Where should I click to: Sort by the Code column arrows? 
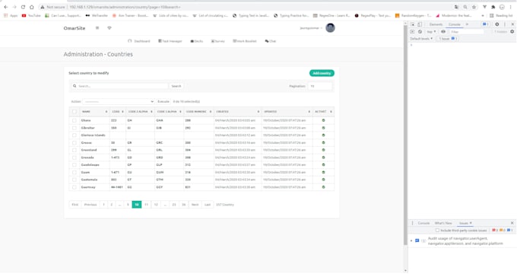[x=122, y=112]
